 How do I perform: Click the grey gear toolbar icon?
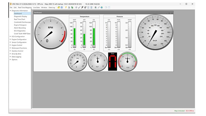click(x=76, y=7)
